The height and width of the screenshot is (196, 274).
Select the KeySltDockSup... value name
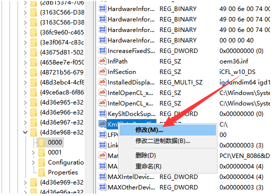point(131,114)
